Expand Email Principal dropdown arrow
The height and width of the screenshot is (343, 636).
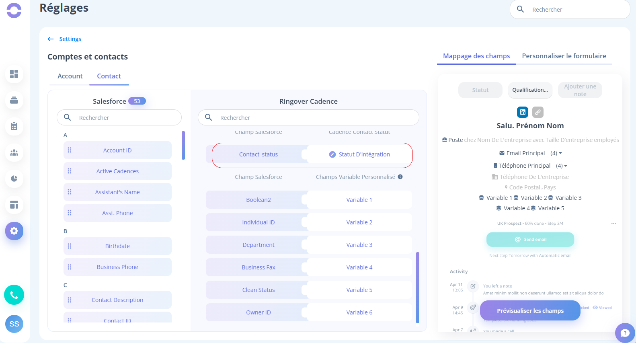click(560, 153)
